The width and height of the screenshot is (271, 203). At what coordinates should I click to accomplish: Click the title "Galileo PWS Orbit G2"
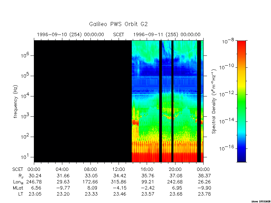click(x=118, y=24)
